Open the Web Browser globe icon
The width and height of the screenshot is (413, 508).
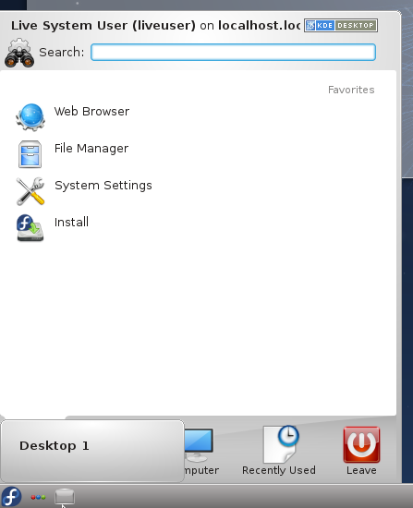point(30,117)
